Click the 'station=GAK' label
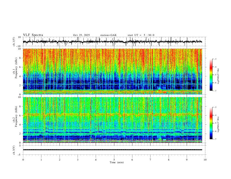Image resolution: width=231 pixels, height=179 pixels. (108, 35)
